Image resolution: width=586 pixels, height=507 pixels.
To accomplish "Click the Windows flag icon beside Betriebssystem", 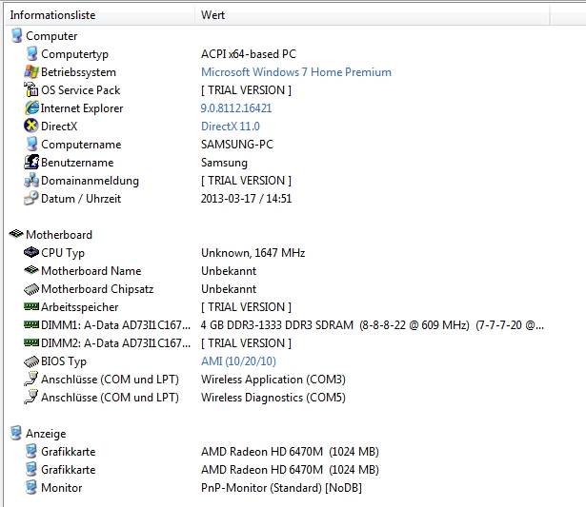I will pos(31,71).
